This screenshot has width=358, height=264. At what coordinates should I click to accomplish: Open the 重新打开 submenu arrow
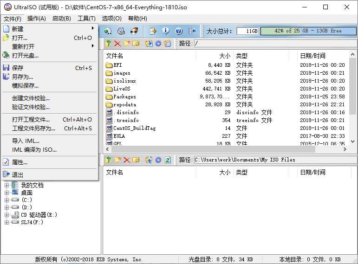pos(93,46)
